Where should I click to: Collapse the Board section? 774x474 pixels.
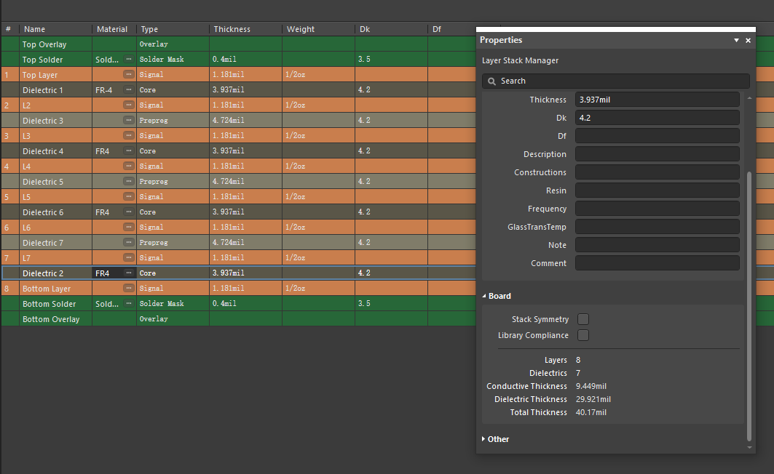[484, 297]
